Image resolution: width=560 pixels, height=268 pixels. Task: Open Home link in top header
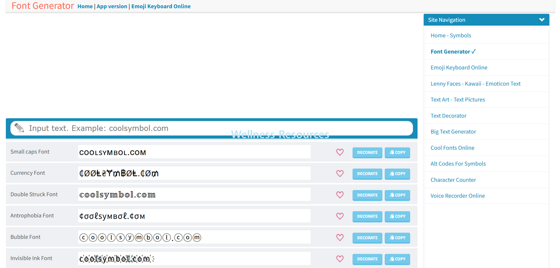click(x=85, y=6)
